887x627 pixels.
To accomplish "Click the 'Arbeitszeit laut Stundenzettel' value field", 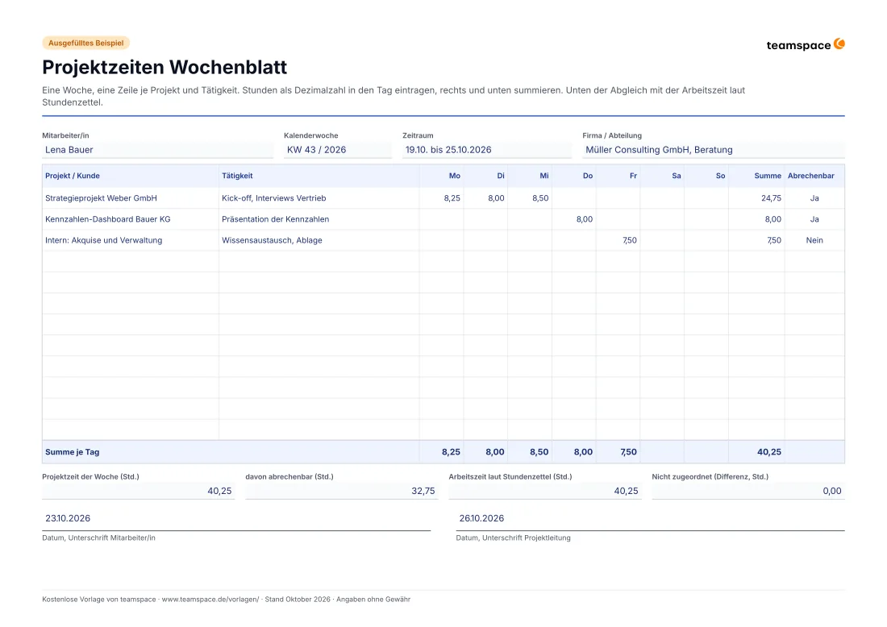I will (545, 491).
